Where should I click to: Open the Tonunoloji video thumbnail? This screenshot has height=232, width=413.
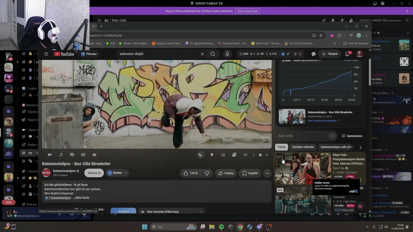[303, 200]
